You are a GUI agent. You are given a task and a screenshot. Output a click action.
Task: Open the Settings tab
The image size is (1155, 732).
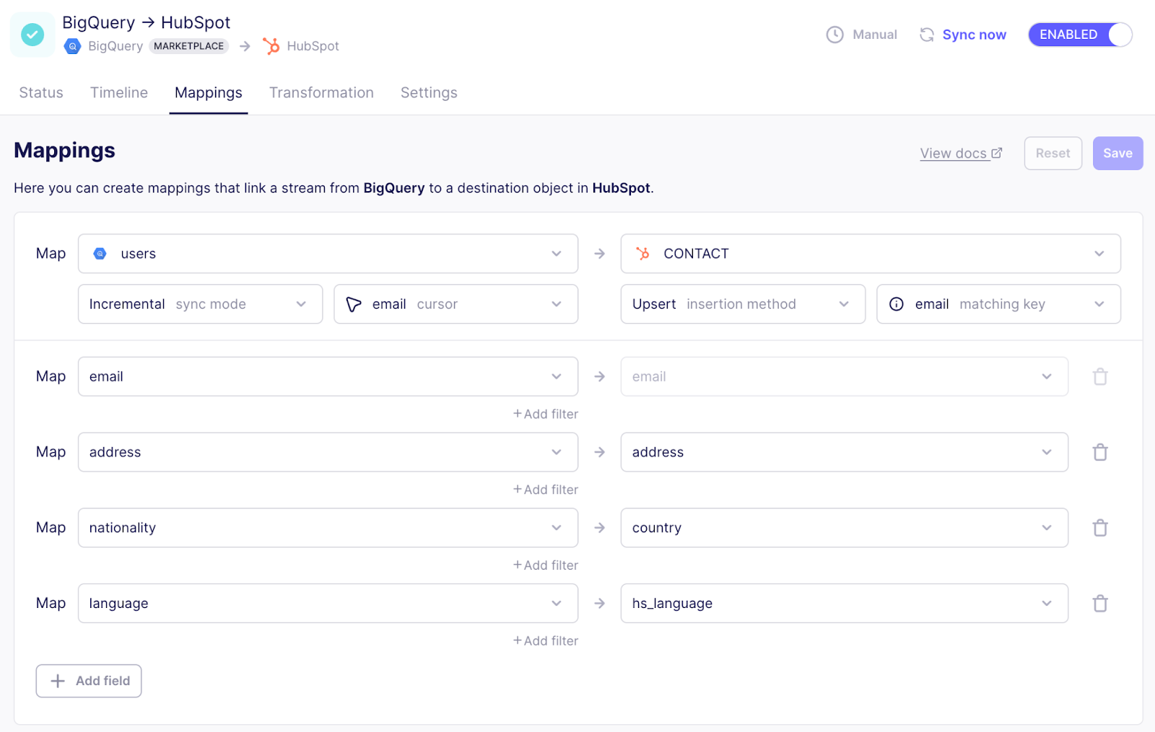click(x=429, y=93)
